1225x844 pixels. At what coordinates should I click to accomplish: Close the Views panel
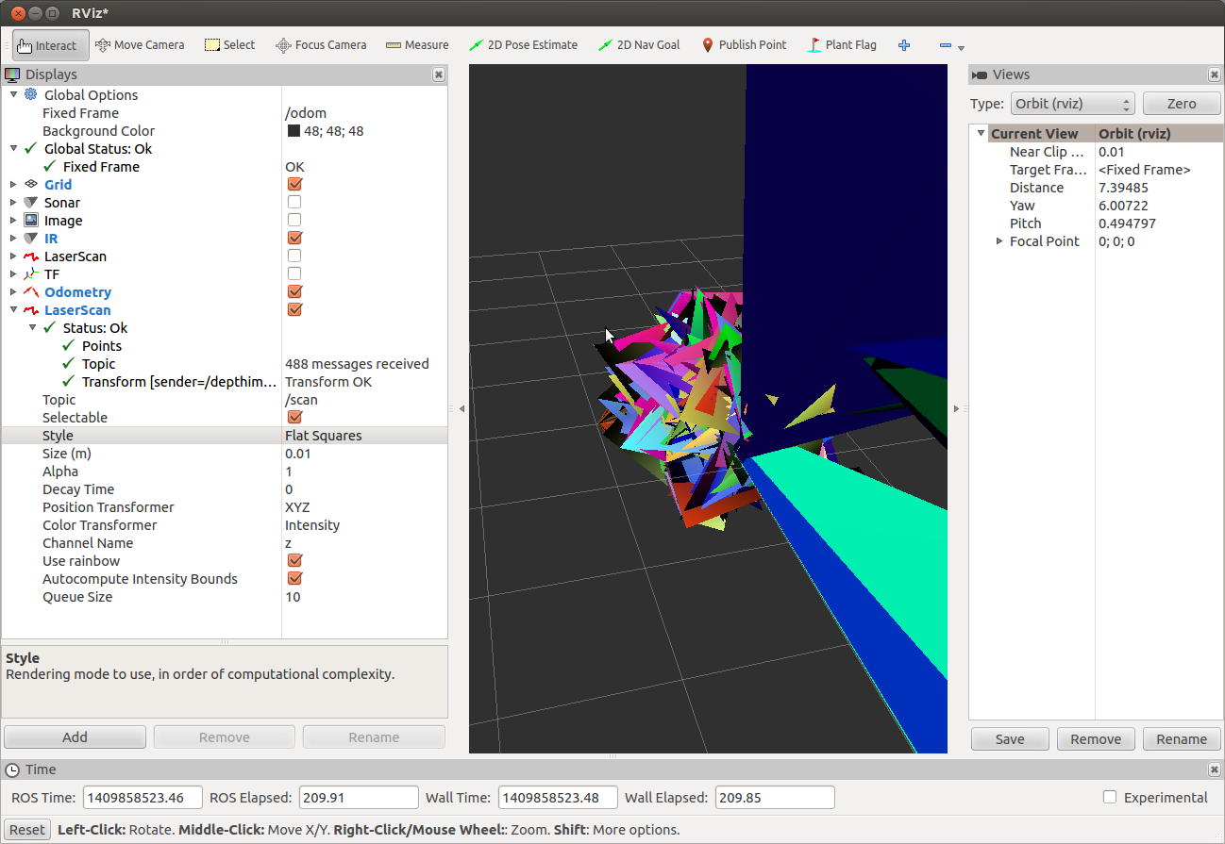coord(1214,74)
